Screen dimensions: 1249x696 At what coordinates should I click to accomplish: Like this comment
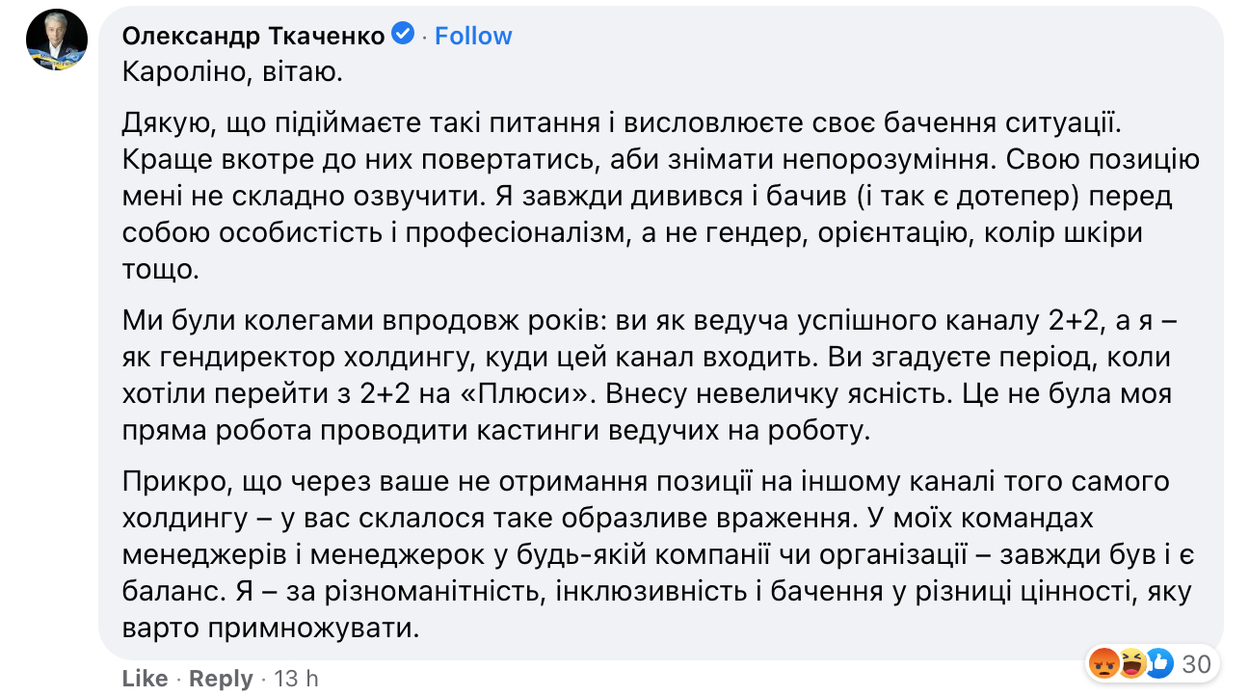click(145, 679)
